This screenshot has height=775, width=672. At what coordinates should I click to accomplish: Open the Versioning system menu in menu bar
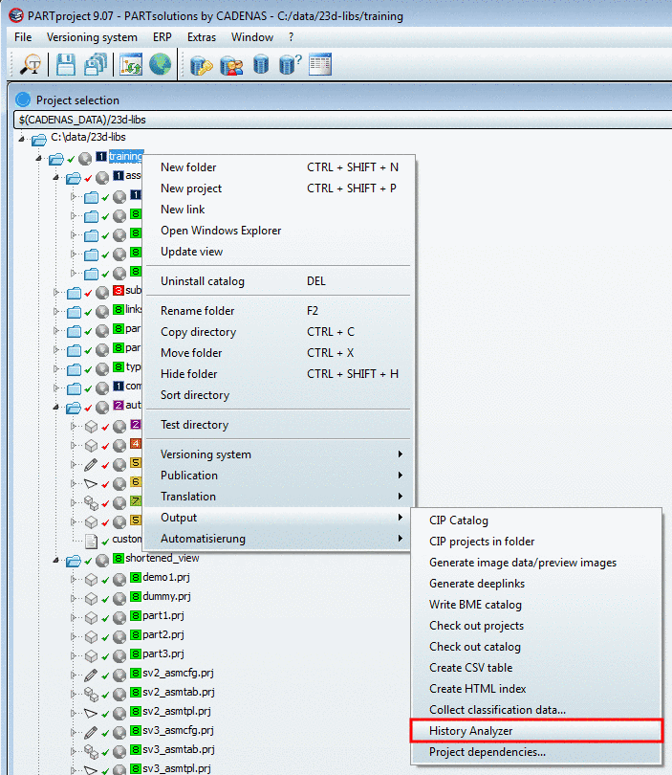tap(92, 37)
